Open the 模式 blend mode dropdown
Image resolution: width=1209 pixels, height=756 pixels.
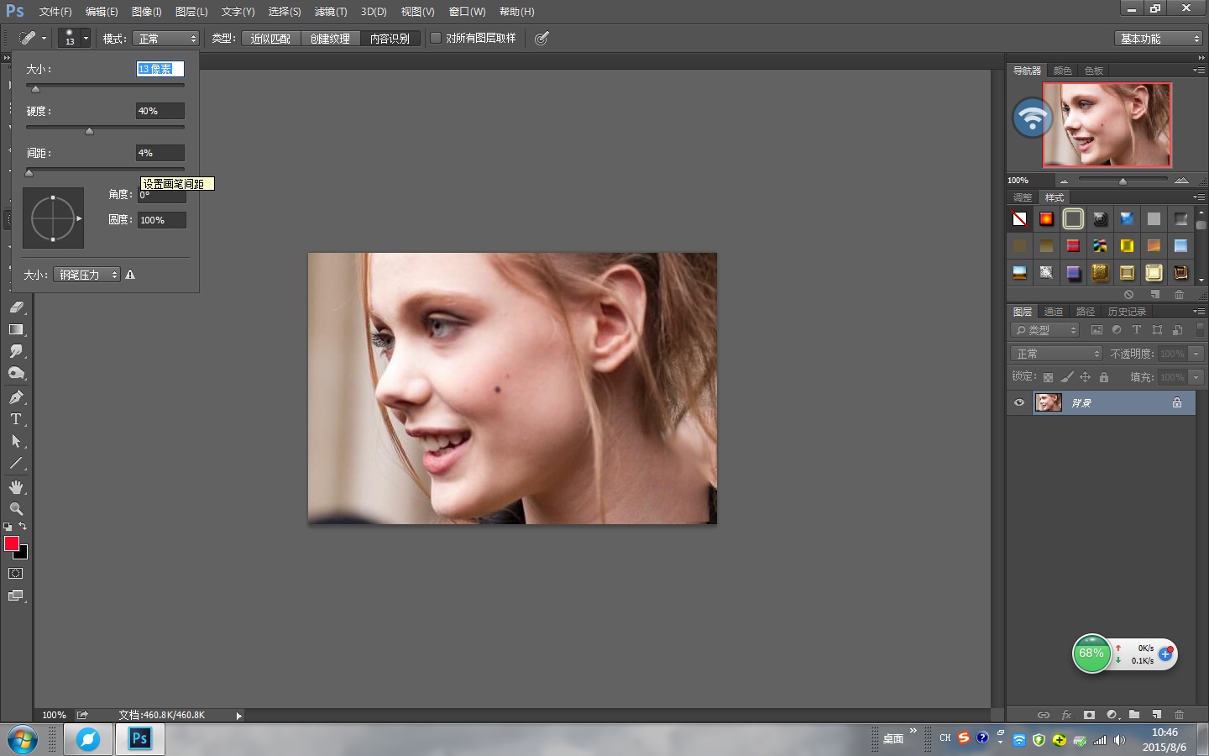pyautogui.click(x=166, y=39)
